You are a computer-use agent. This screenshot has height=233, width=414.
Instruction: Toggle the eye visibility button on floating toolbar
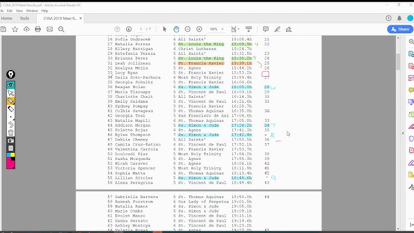[x=11, y=85]
